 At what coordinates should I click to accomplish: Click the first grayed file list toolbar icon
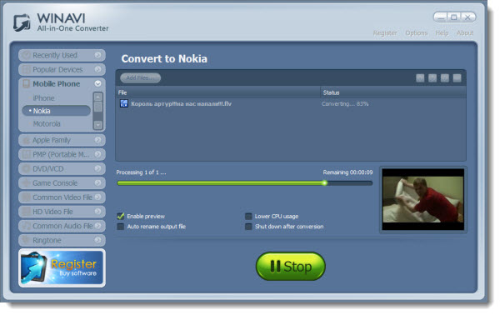point(420,78)
